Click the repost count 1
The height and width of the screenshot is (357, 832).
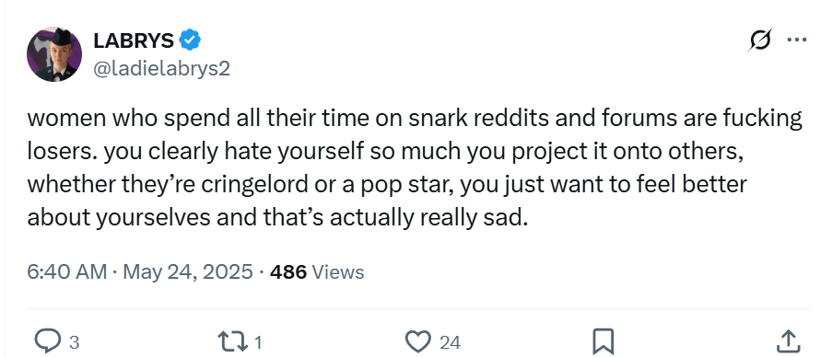click(x=258, y=342)
